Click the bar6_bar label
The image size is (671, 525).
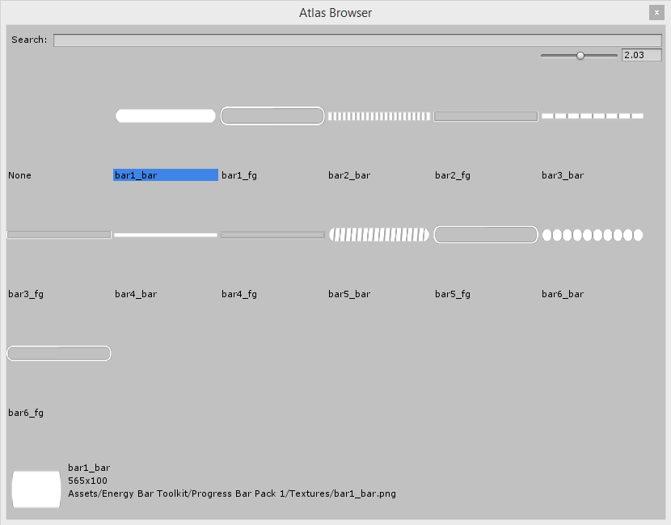[563, 294]
